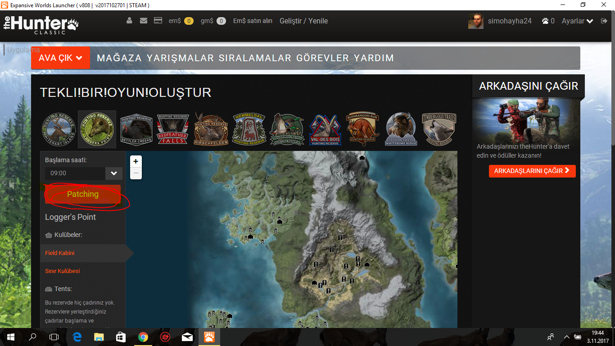The width and height of the screenshot is (615, 346).
Task: Open Em$ satın alın link
Action: (x=253, y=21)
